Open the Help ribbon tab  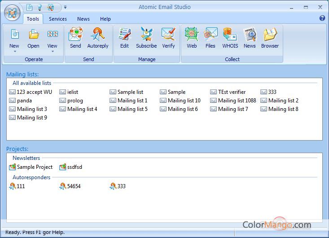(x=105, y=19)
